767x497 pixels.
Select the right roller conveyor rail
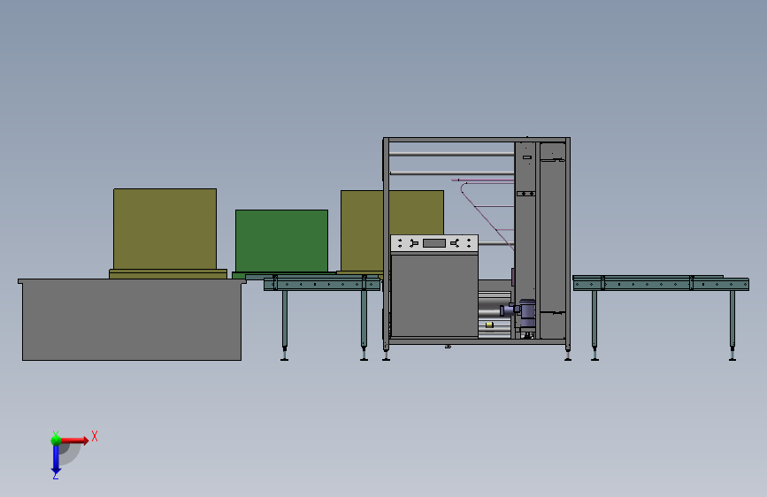(661, 283)
